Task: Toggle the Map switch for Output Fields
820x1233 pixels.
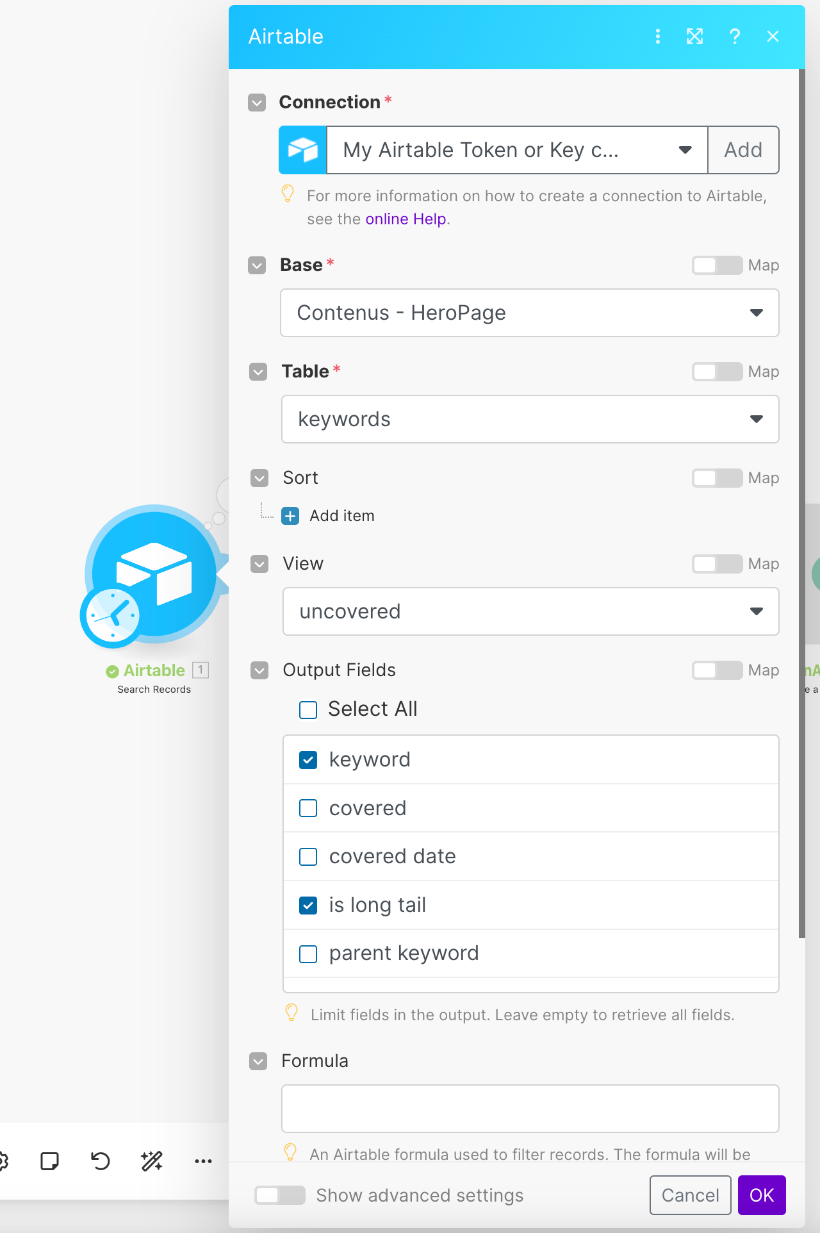Action: tap(717, 670)
